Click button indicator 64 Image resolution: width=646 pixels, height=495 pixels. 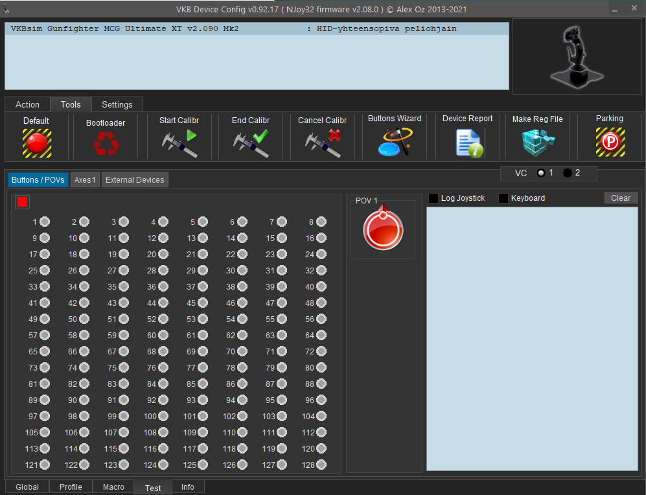click(x=322, y=335)
